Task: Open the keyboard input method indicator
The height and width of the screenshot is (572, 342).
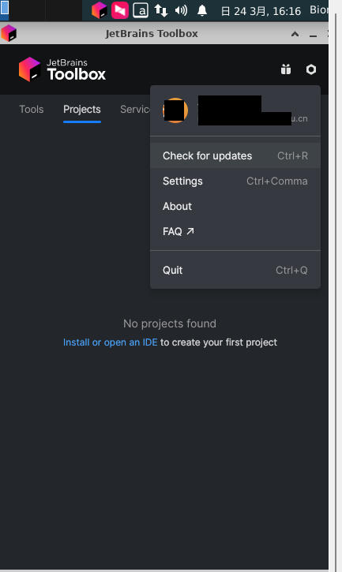Action: tap(141, 10)
